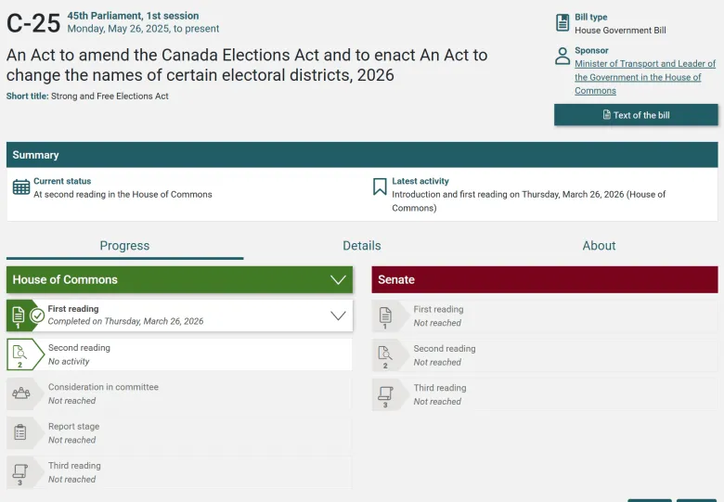Click the Senate red header
The width and height of the screenshot is (724, 502).
[x=545, y=279]
